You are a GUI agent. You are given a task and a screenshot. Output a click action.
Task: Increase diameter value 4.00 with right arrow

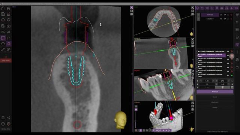213,81
